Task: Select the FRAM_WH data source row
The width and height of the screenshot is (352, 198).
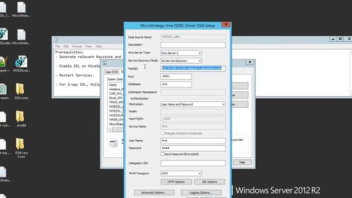Action: click(116, 102)
